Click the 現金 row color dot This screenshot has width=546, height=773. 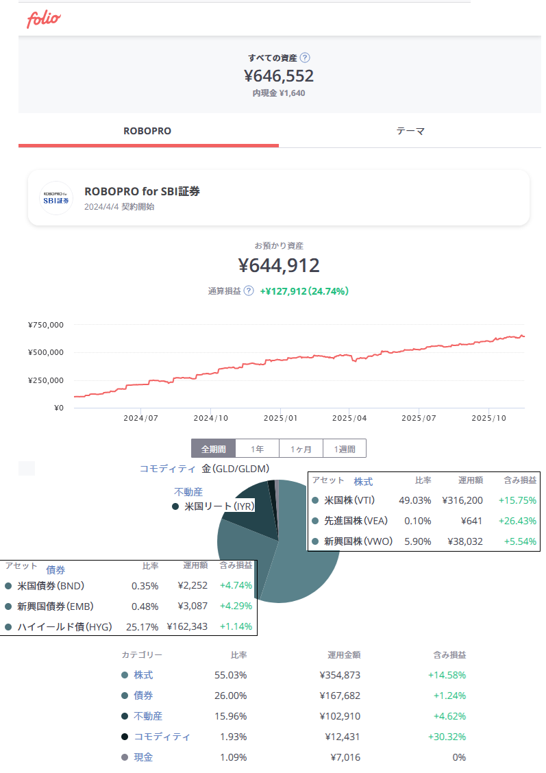[x=125, y=757]
